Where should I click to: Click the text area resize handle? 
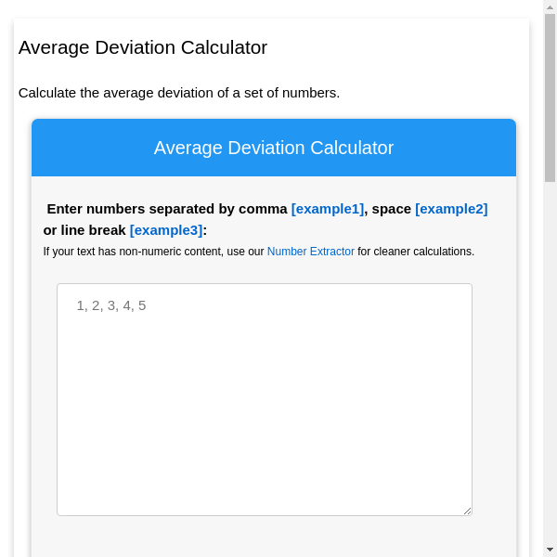click(x=467, y=510)
